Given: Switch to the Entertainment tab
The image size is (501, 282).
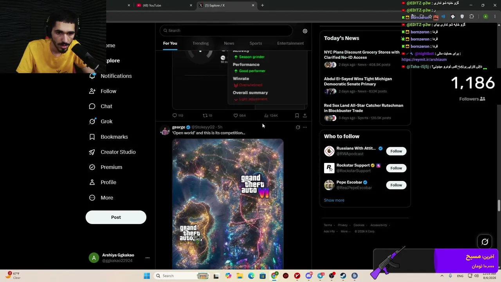Looking at the screenshot, I should [290, 43].
